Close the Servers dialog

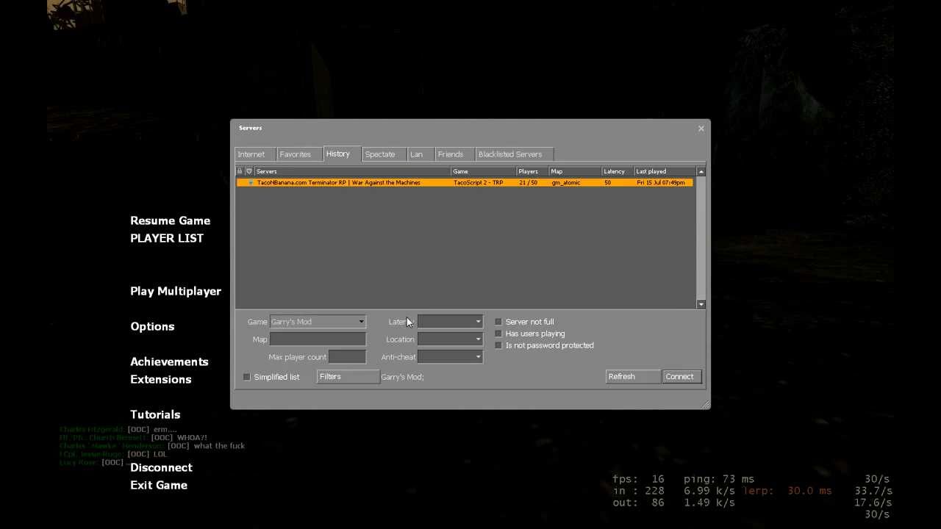[701, 129]
